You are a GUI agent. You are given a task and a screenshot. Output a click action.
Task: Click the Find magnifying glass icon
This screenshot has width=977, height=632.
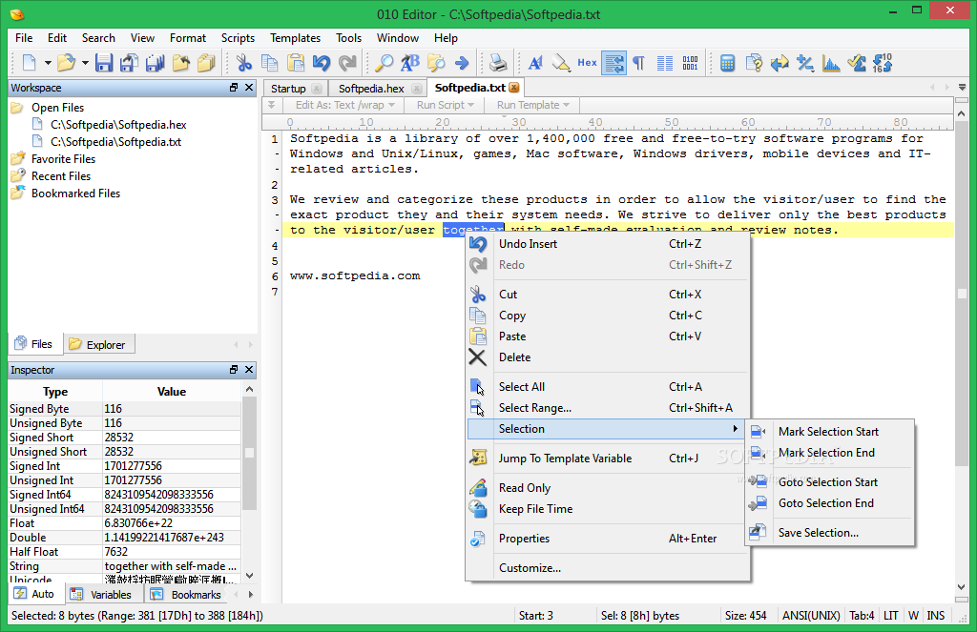[x=384, y=63]
